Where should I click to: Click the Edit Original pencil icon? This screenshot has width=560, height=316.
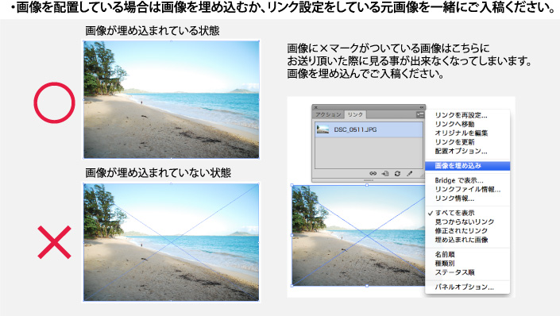tap(410, 174)
